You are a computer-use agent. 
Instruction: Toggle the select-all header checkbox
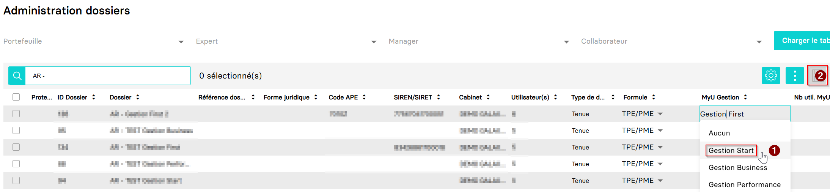[16, 97]
